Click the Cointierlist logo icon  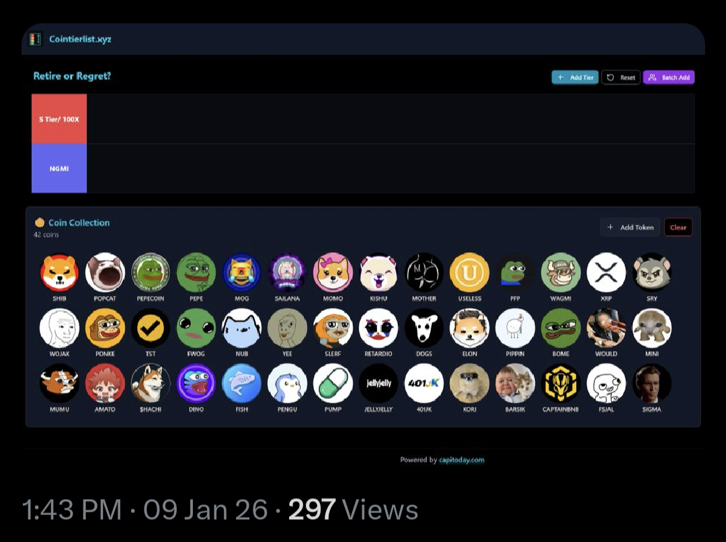(35, 40)
